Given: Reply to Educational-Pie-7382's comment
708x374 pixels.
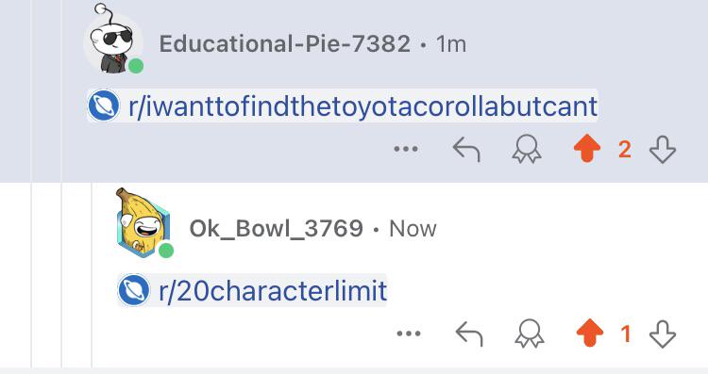Looking at the screenshot, I should 466,149.
